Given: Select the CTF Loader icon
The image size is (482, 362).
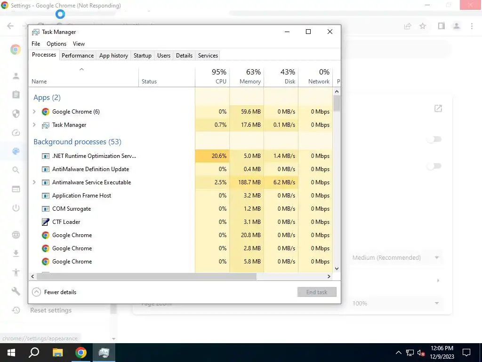Looking at the screenshot, I should click(x=46, y=222).
